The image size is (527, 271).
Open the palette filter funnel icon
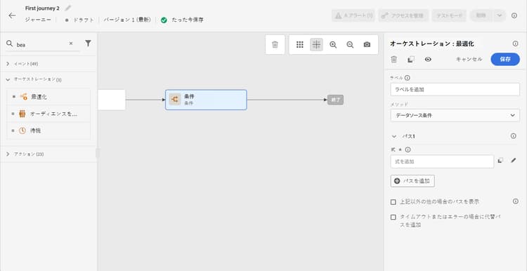coord(88,43)
